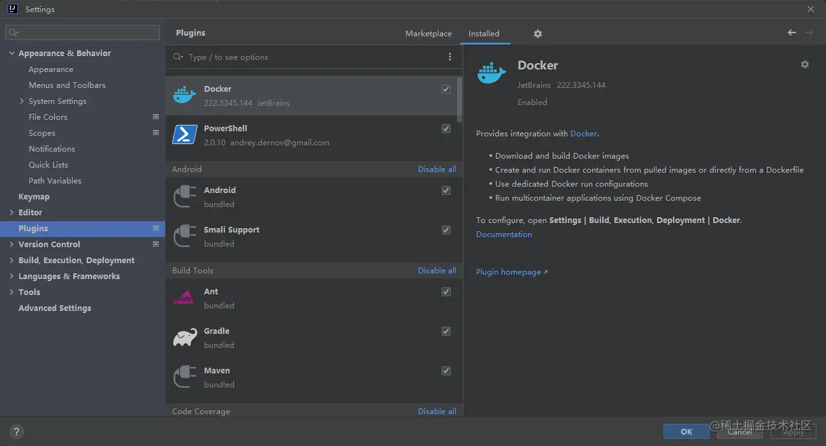
Task: Navigate back with the left arrow
Action: [792, 32]
